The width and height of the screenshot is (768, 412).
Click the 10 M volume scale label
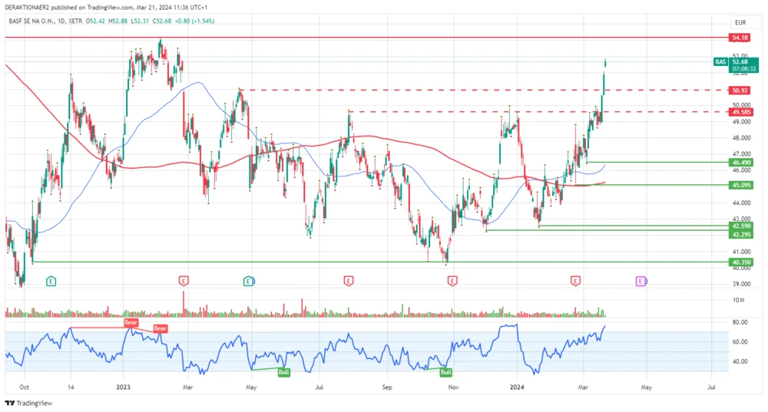point(739,300)
